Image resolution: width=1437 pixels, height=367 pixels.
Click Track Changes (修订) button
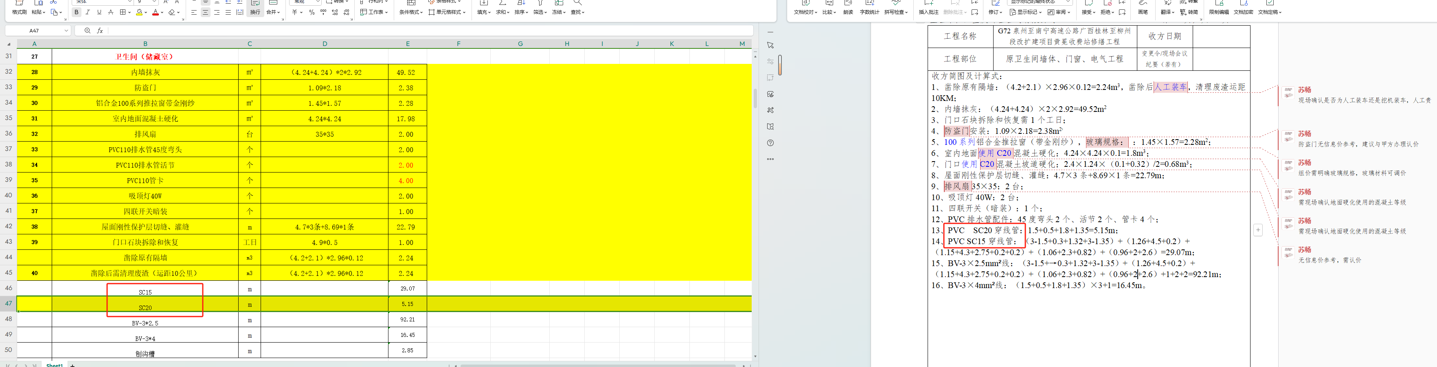point(995,8)
